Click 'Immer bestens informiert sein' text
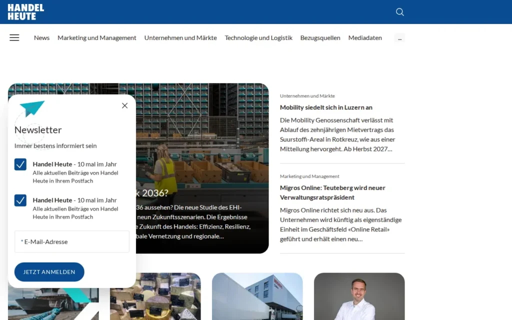 pos(55,146)
